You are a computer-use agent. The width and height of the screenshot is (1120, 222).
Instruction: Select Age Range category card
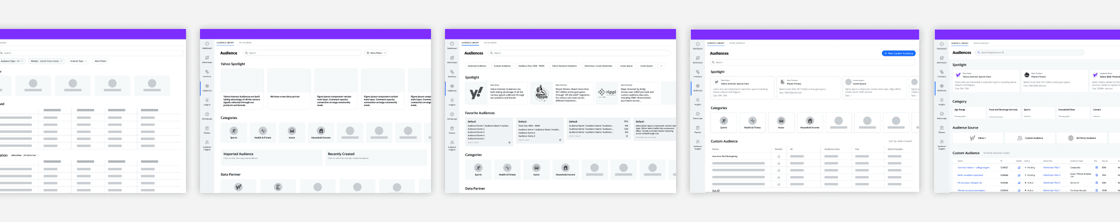point(968,112)
